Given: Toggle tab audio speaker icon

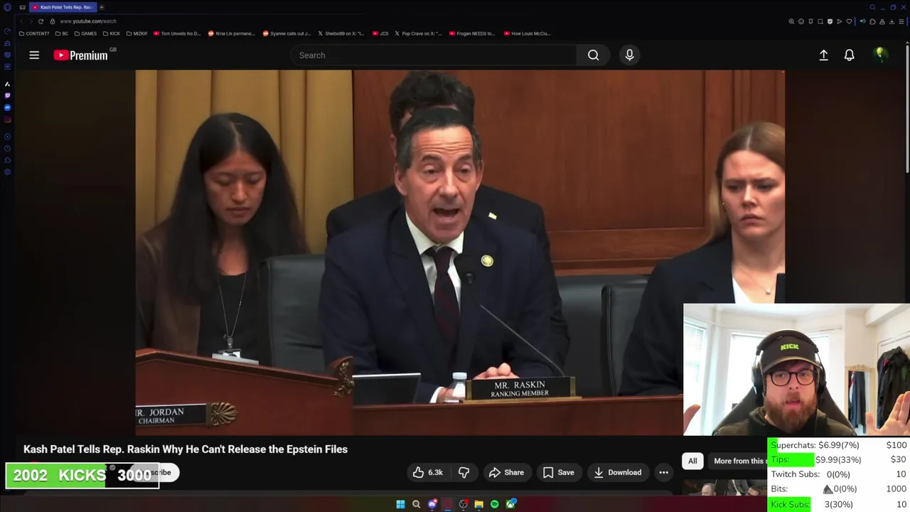Looking at the screenshot, I should 863,21.
